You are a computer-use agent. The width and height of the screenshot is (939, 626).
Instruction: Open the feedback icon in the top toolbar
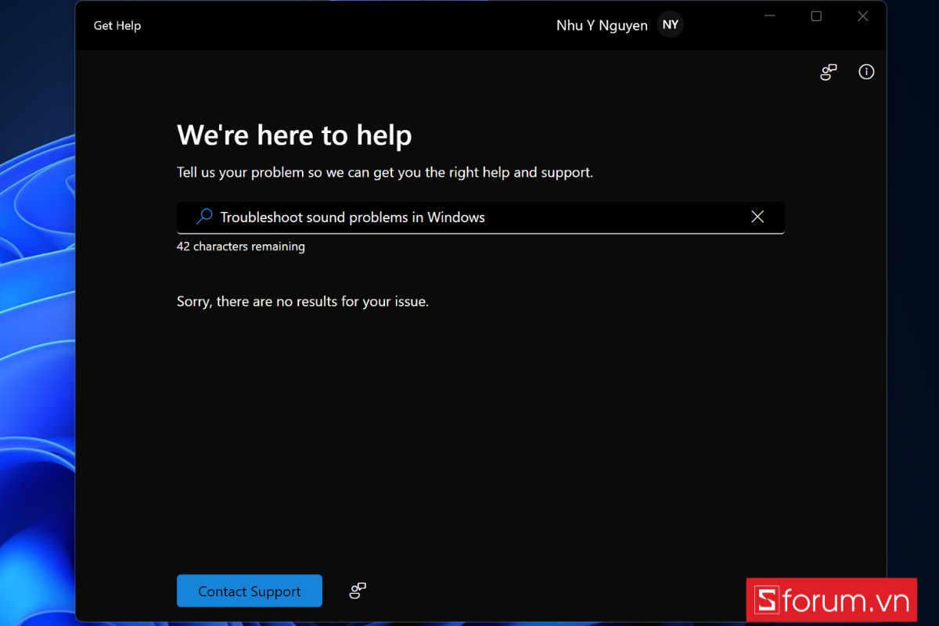click(x=828, y=73)
